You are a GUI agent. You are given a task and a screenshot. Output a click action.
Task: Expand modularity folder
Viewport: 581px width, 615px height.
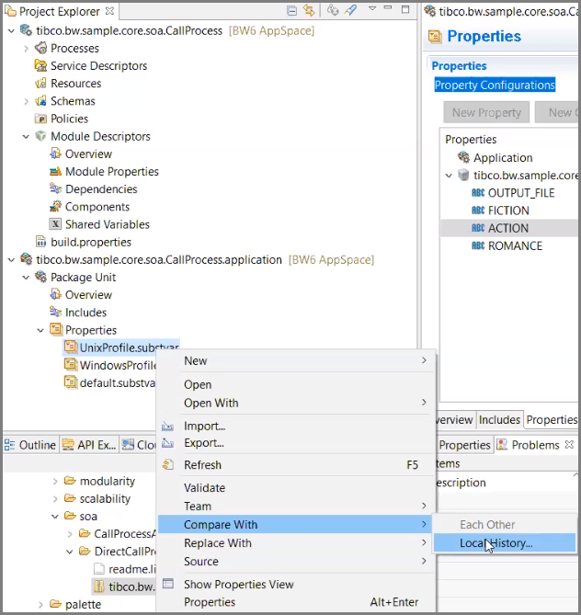(x=55, y=482)
